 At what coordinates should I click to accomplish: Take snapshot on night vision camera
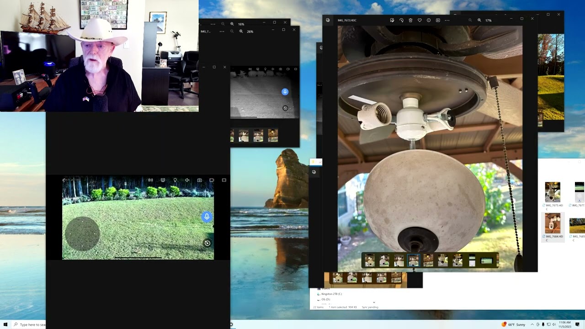tap(281, 69)
